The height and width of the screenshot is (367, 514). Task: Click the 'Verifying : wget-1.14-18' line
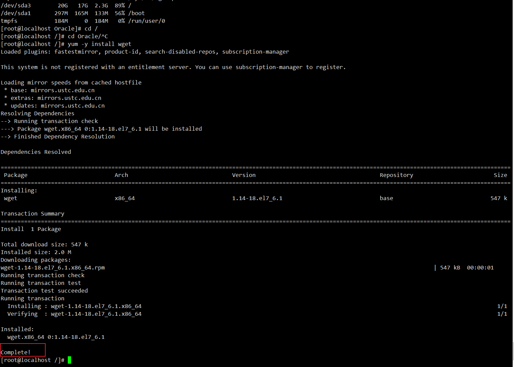tap(74, 314)
